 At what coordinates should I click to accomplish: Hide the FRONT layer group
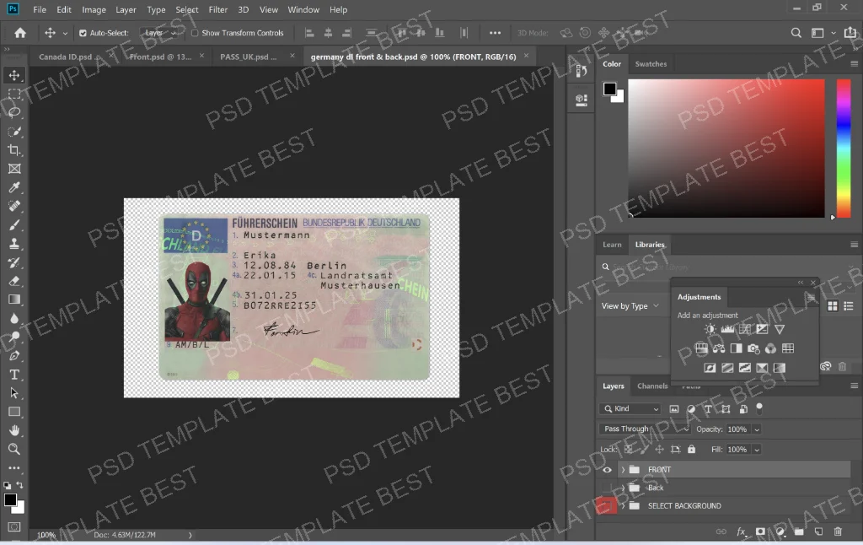pyautogui.click(x=607, y=470)
